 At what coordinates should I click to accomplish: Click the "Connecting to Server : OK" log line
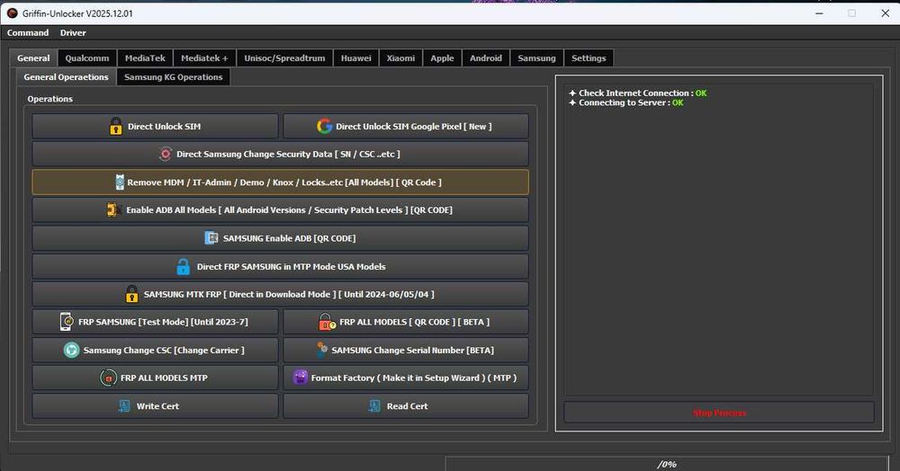pos(625,102)
